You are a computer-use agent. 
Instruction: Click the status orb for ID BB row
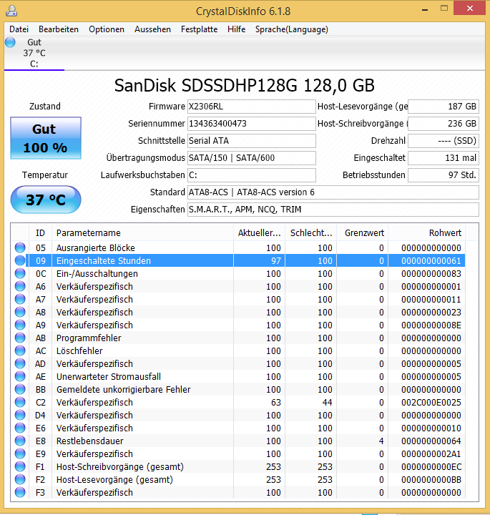(20, 389)
